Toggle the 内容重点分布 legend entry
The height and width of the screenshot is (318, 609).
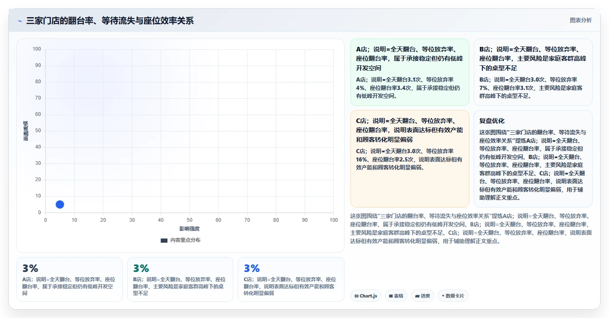coord(181,240)
